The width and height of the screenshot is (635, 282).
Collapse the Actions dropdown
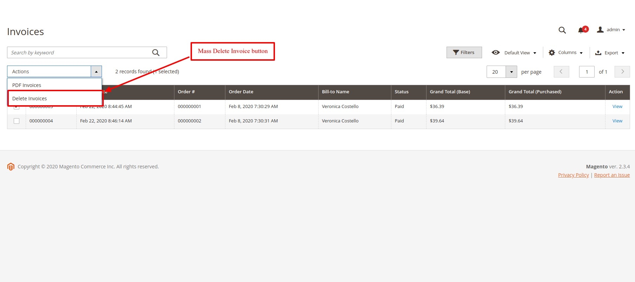pyautogui.click(x=96, y=72)
